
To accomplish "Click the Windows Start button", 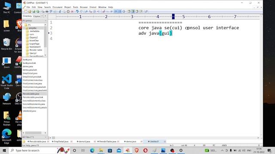I will (4, 150).
